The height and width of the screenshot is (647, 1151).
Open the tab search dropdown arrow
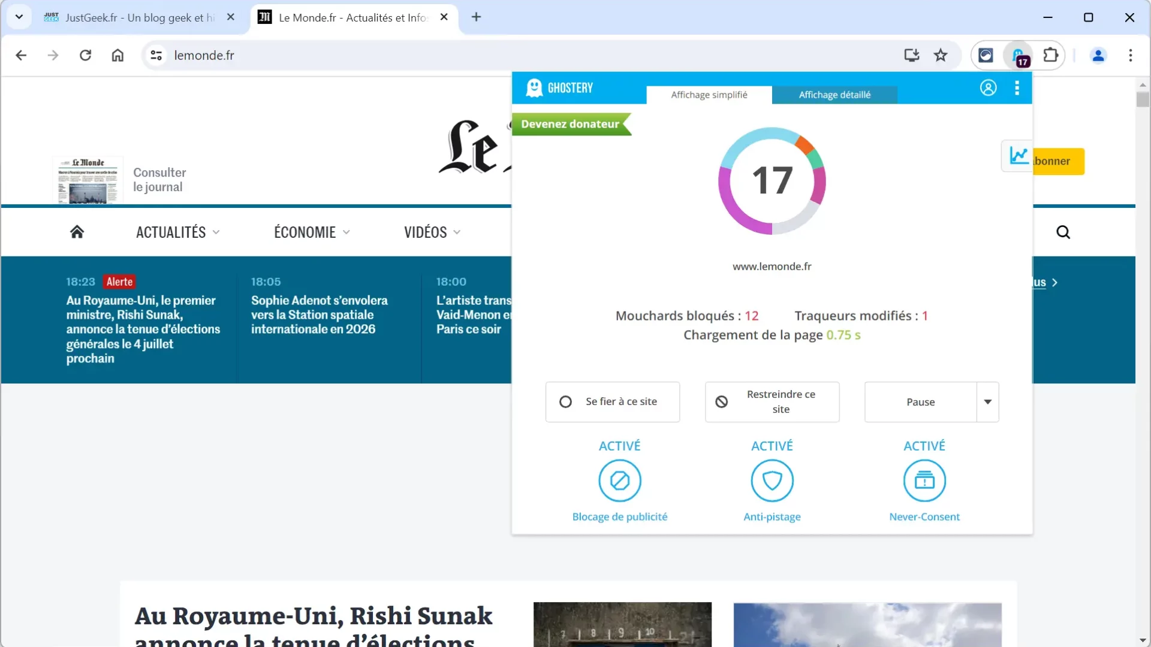[19, 17]
